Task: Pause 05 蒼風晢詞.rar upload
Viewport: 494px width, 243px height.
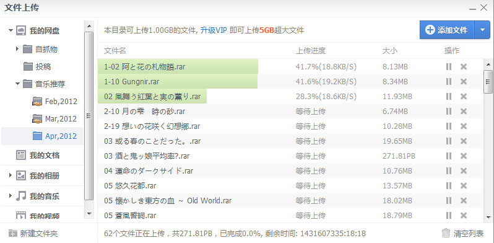Action: [x=449, y=216]
